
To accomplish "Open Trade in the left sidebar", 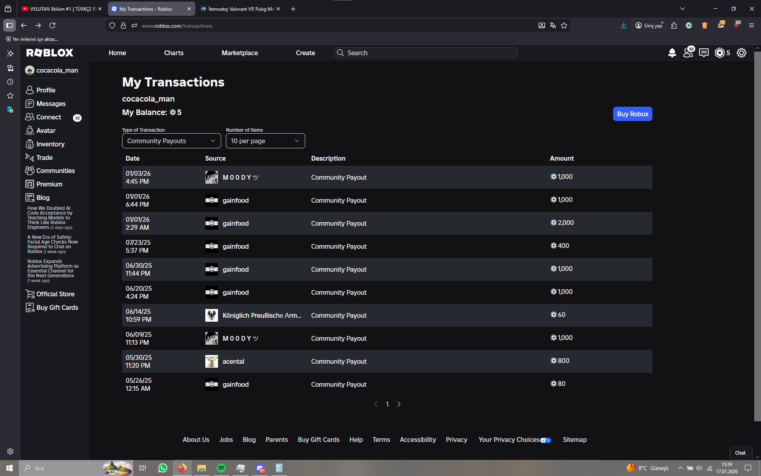I will [x=39, y=157].
